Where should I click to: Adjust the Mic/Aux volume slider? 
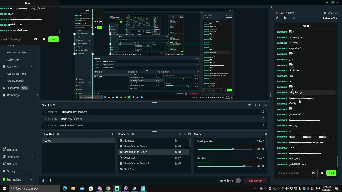pos(244,166)
